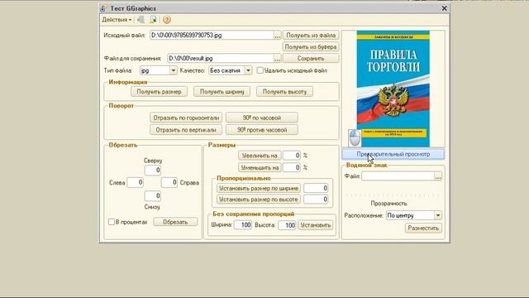The width and height of the screenshot is (529, 298).
Task: Browse for source file with ellipsis button
Action: tap(278, 35)
